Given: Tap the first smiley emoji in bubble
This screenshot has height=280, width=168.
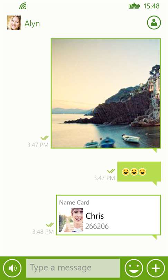Looking at the screenshot, I should (x=125, y=172).
